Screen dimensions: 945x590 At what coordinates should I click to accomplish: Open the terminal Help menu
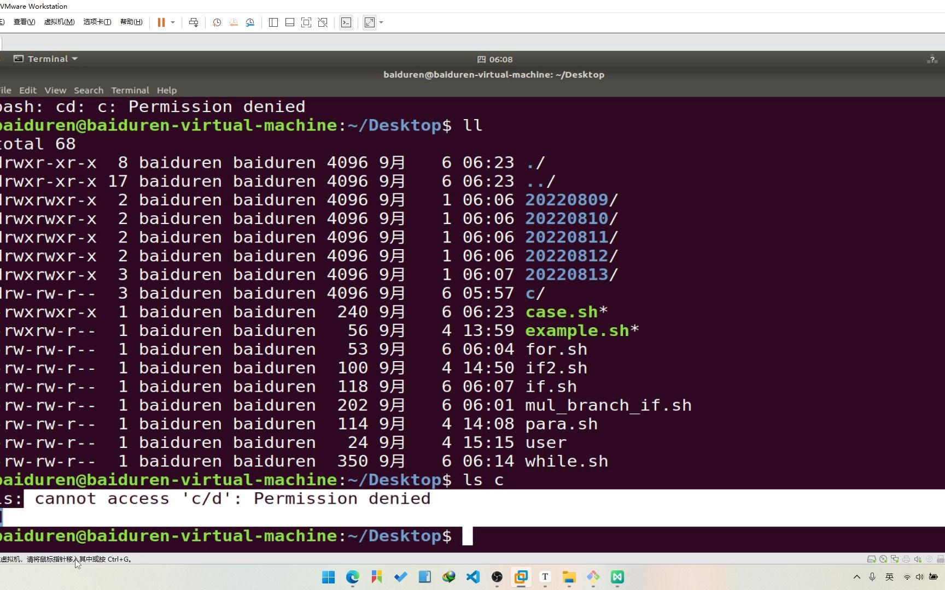coord(167,90)
